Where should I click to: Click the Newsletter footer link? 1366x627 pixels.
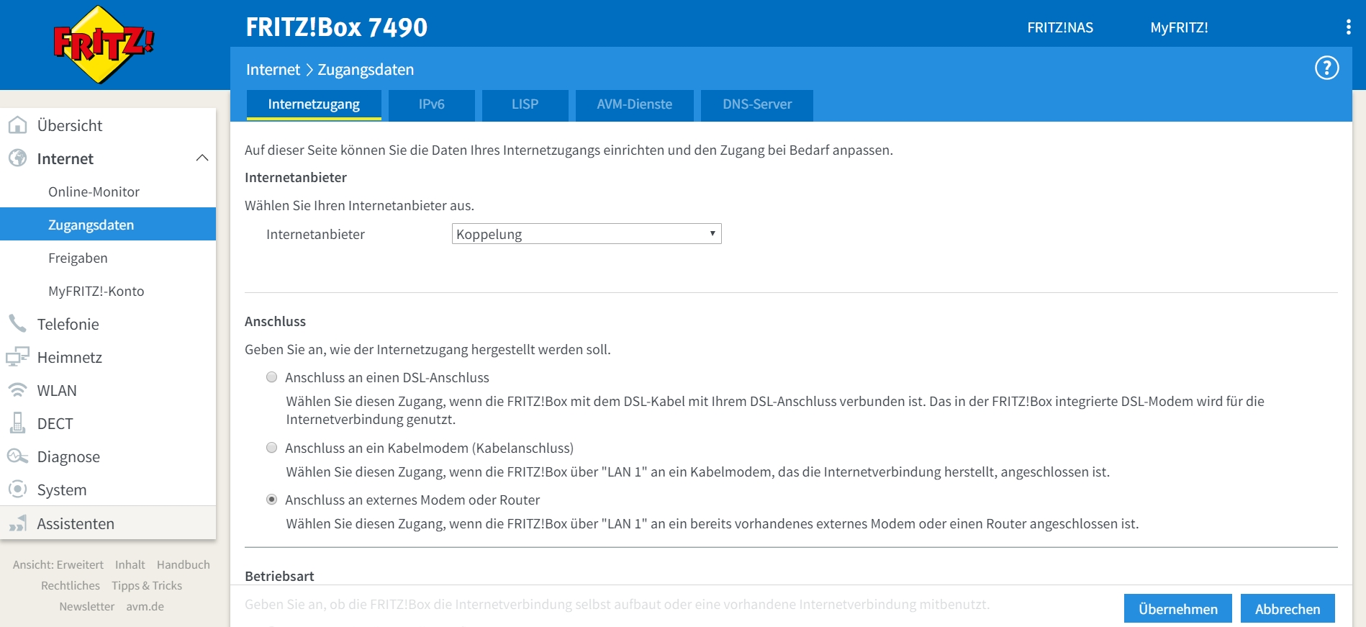[x=87, y=607]
